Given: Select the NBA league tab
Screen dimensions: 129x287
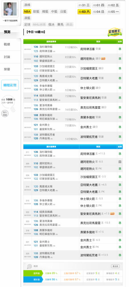Looking at the screenshot, I should pyautogui.click(x=27, y=11).
